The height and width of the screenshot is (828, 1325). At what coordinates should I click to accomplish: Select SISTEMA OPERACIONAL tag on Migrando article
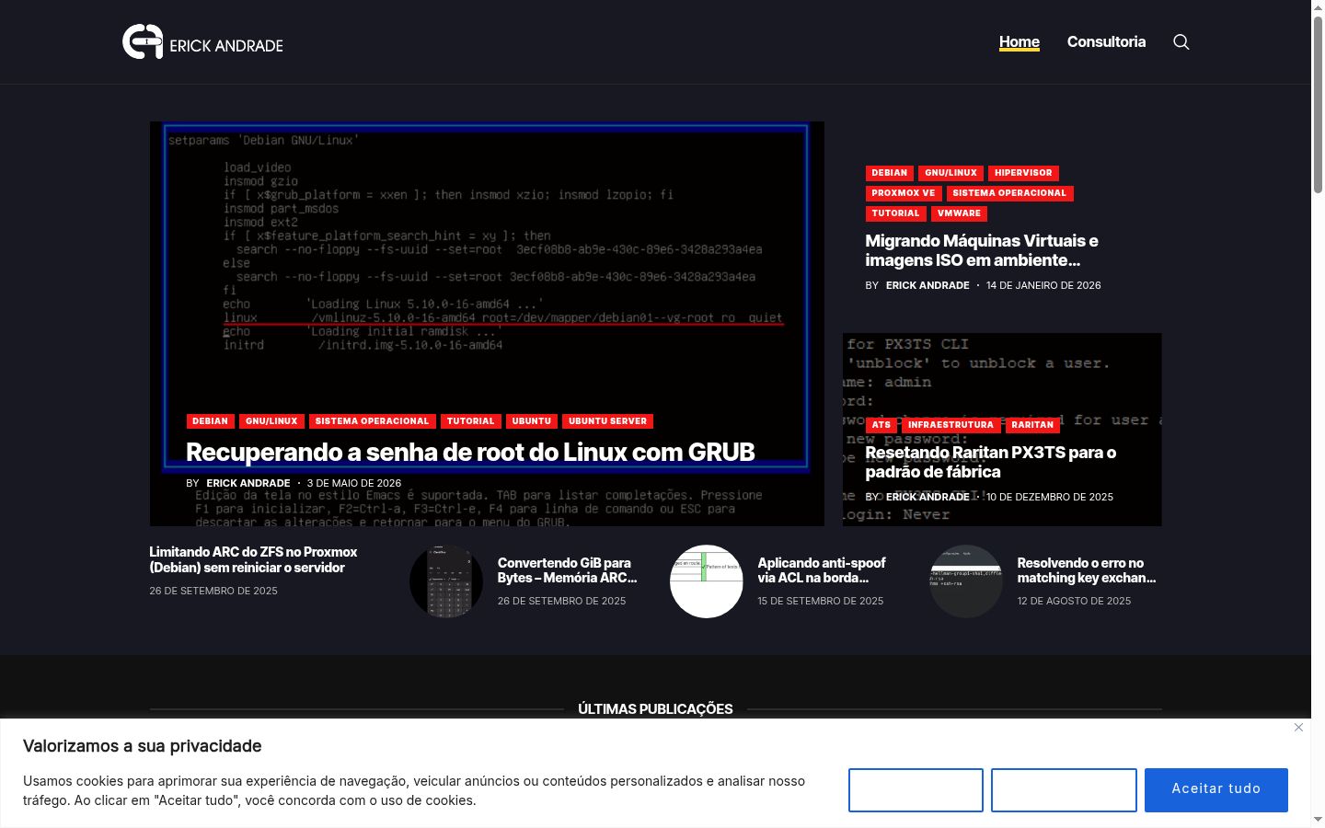(x=1009, y=193)
